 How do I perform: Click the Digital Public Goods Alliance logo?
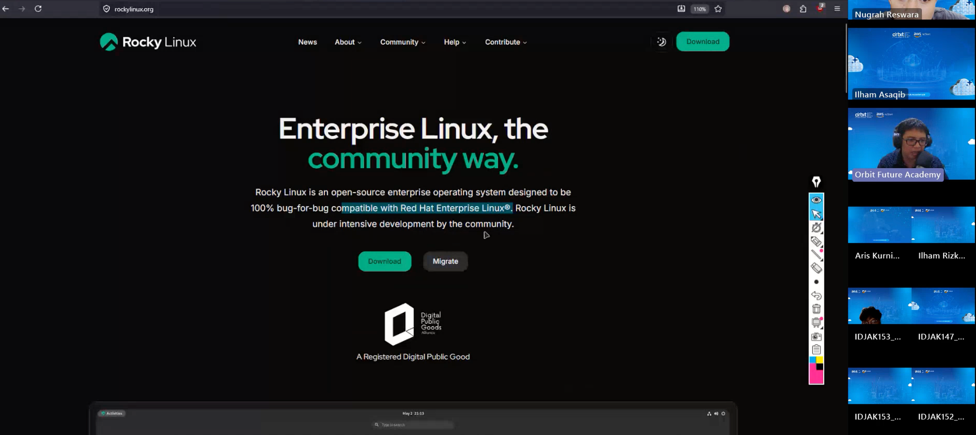click(413, 324)
